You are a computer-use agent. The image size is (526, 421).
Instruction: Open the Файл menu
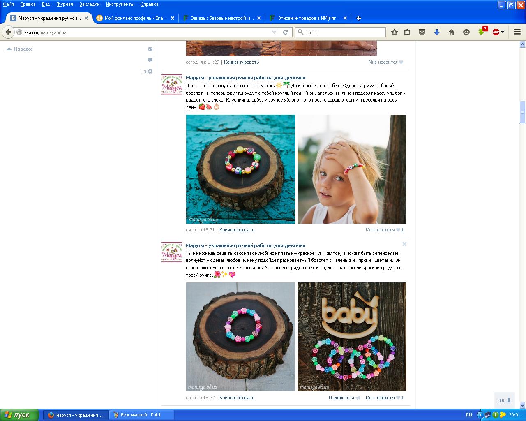click(8, 4)
